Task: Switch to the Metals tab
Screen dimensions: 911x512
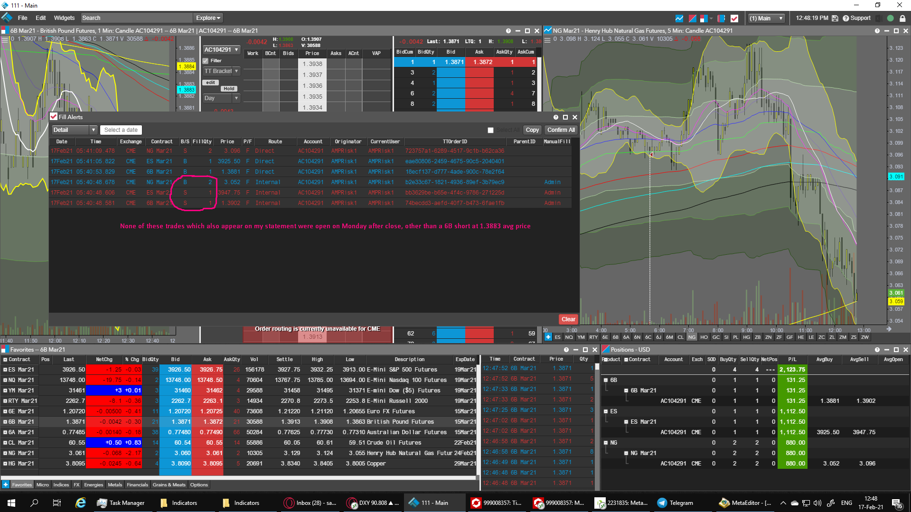Action: point(115,484)
